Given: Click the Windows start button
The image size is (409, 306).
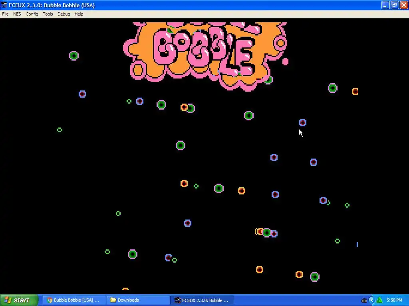Looking at the screenshot, I should pos(19,300).
